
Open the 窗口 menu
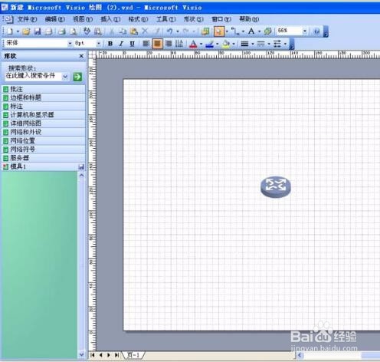tap(221, 19)
